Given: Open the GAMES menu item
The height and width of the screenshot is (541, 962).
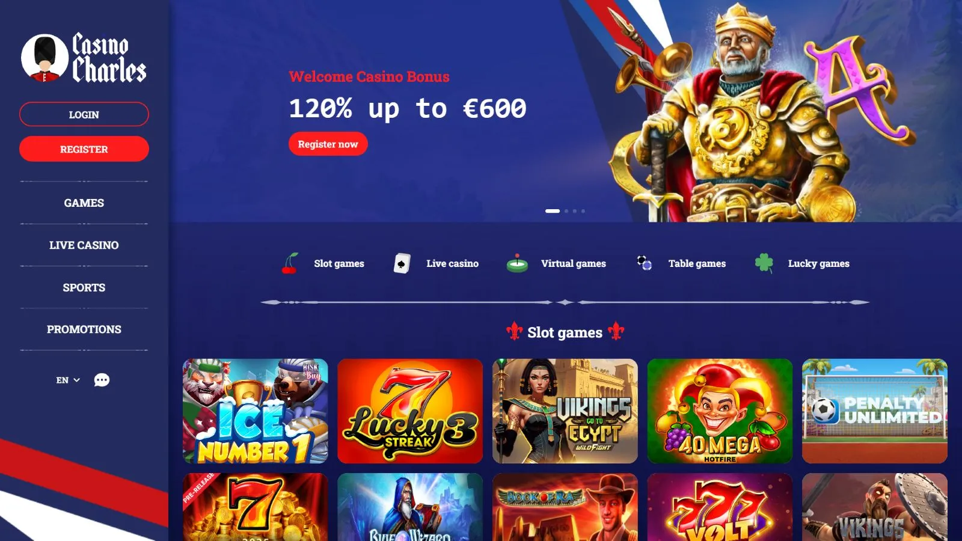Looking at the screenshot, I should (84, 203).
